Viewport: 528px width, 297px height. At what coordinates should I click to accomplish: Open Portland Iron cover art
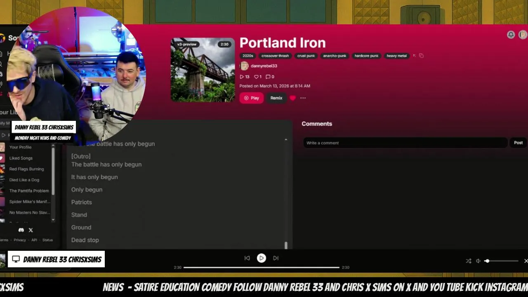(x=203, y=70)
